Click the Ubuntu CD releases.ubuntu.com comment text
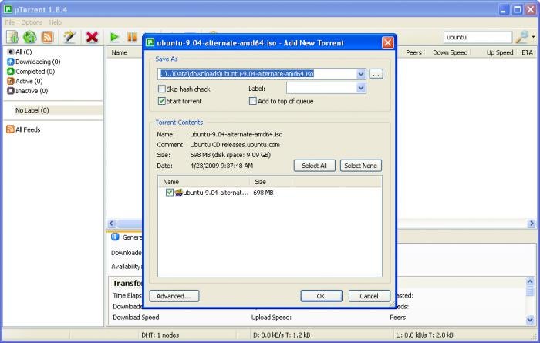 click(x=235, y=144)
